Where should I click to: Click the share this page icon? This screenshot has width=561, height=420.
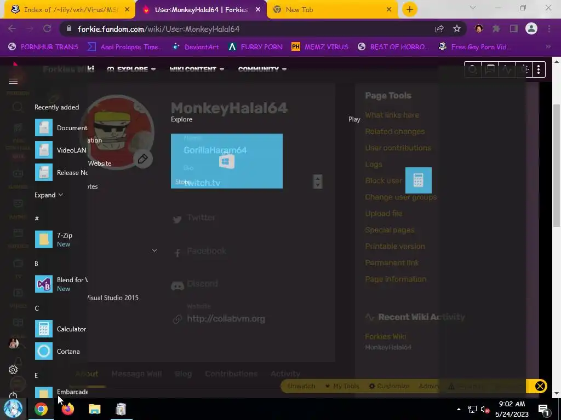(x=439, y=29)
